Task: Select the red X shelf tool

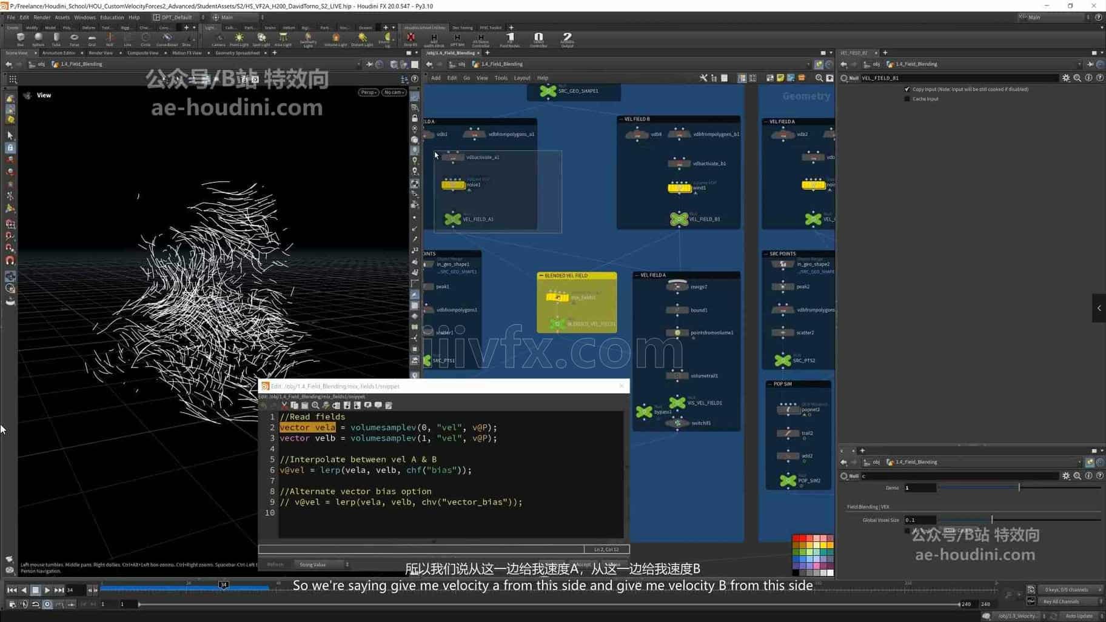Action: tap(411, 39)
